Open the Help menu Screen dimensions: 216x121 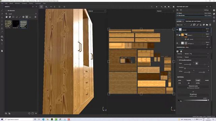44,3
